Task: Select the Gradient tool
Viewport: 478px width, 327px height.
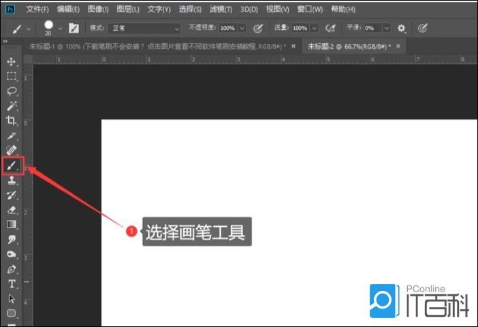Action: pos(12,224)
